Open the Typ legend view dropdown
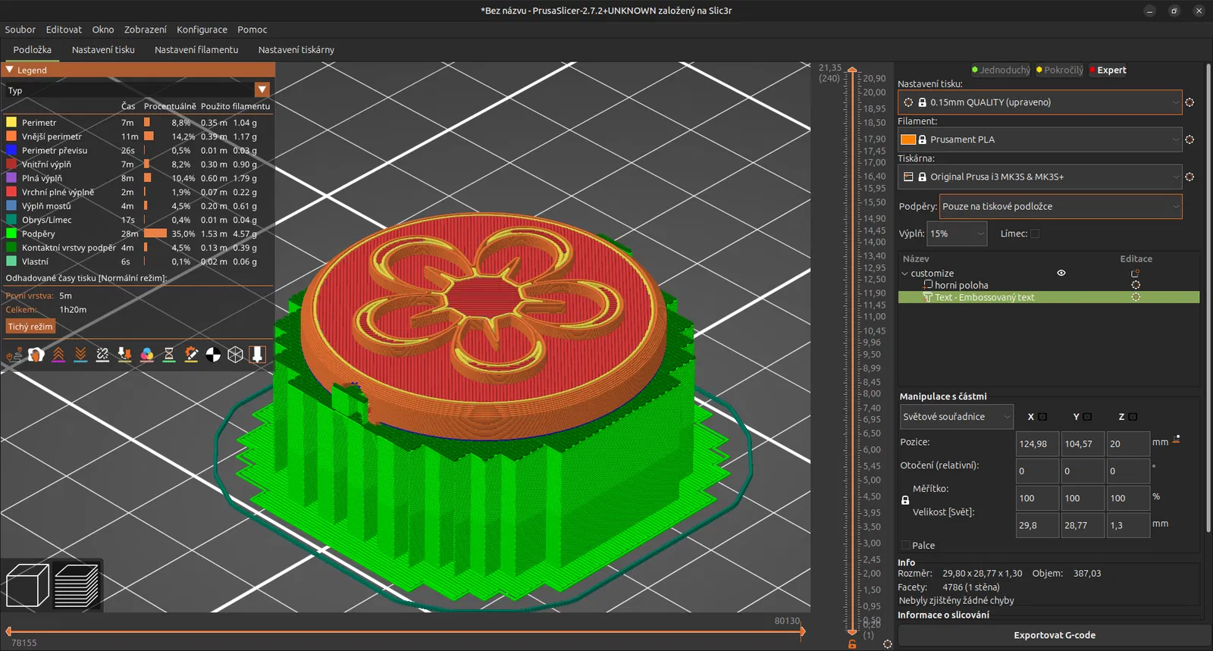 [262, 89]
